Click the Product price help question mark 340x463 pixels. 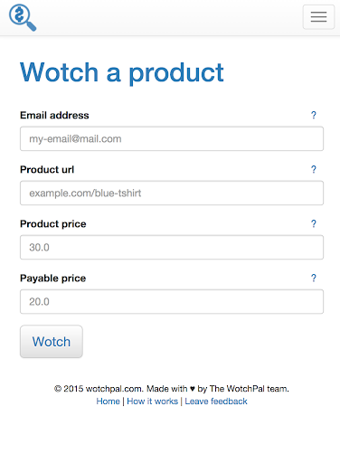(x=314, y=223)
